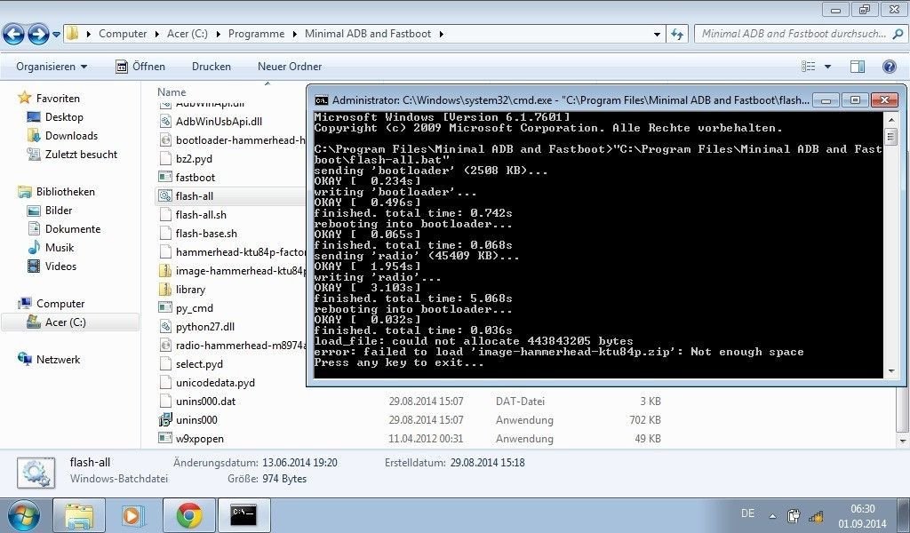
Task: Select the unins000.dat file icon
Action: coord(165,402)
